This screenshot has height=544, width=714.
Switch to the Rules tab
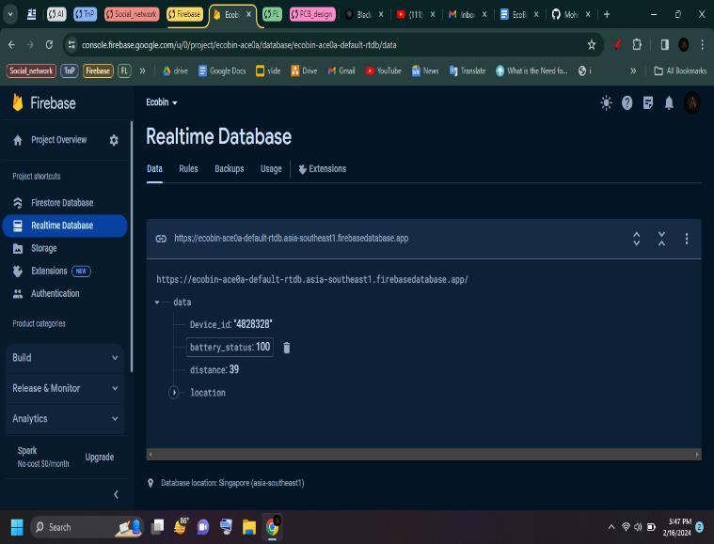[188, 169]
